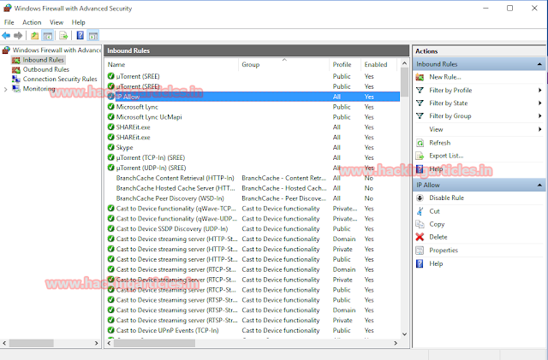Collapse the Inbound Rules actions section
This screenshot has width=548, height=360.
click(x=539, y=64)
